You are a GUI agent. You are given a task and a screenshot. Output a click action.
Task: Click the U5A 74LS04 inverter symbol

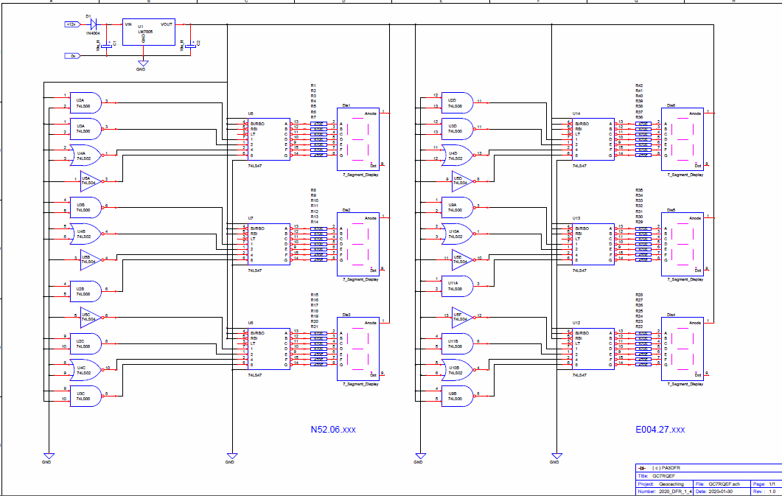coord(88,179)
